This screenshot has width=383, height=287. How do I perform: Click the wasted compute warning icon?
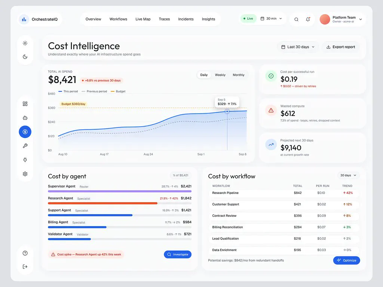coord(271,110)
